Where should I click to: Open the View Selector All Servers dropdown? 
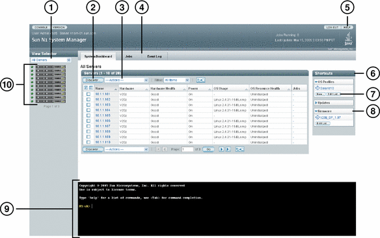click(51, 60)
